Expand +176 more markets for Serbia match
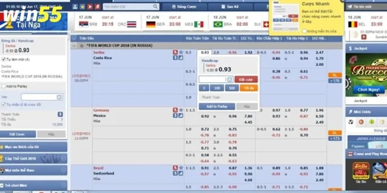 [335, 81]
